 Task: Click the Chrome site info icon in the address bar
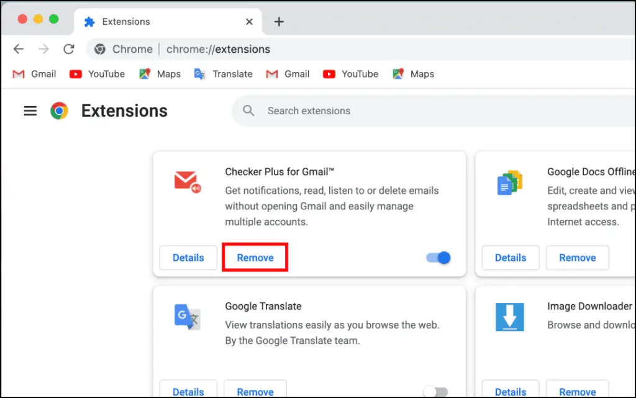100,49
